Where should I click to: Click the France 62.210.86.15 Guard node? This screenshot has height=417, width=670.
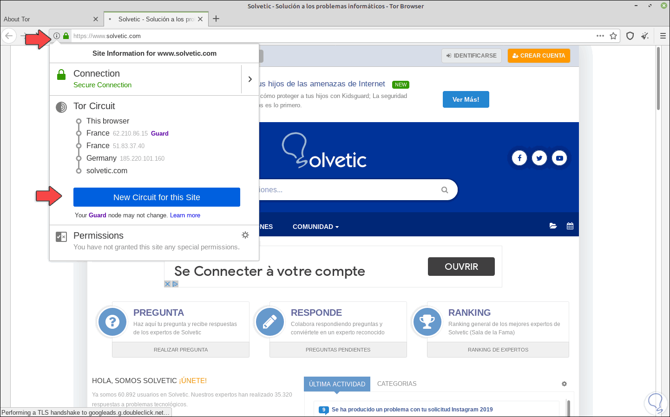(x=127, y=133)
